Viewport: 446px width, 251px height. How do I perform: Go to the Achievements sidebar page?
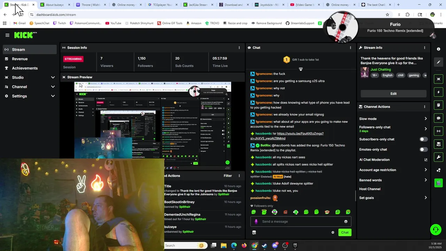tap(30, 68)
